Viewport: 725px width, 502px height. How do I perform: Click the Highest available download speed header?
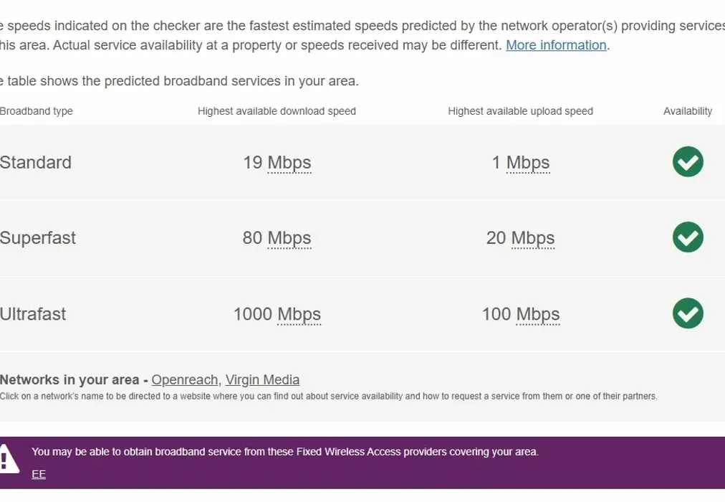click(x=277, y=111)
